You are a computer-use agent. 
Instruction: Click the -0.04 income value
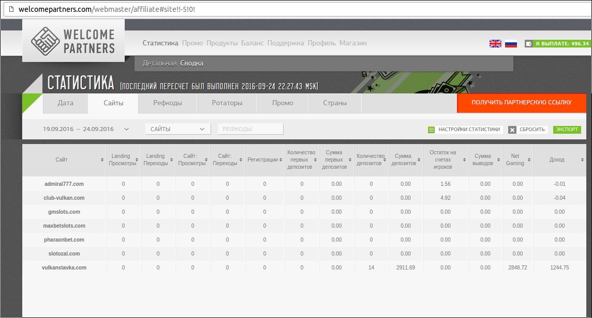(559, 198)
